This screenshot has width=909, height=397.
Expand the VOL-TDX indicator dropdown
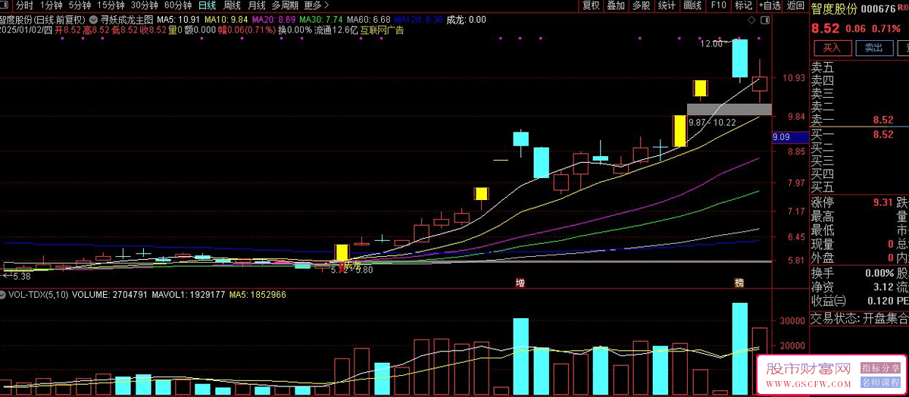[x=5, y=294]
